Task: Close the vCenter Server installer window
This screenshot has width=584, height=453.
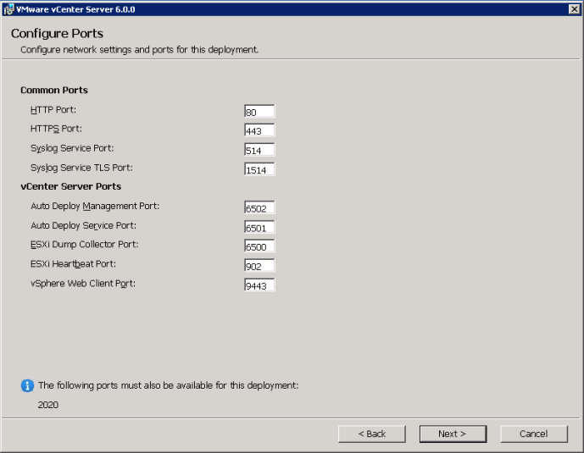Action: pyautogui.click(x=574, y=8)
